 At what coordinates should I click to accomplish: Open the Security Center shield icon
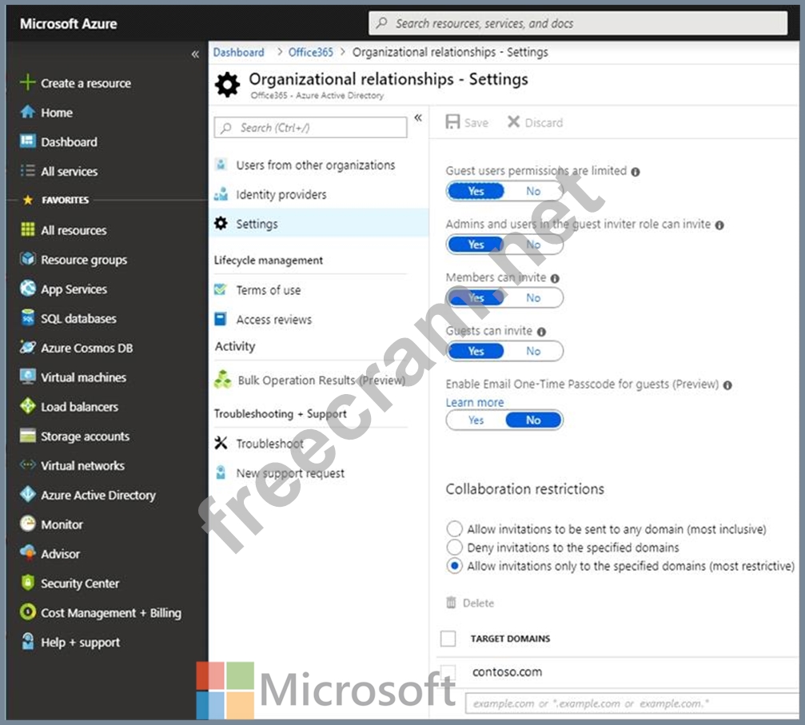(28, 584)
